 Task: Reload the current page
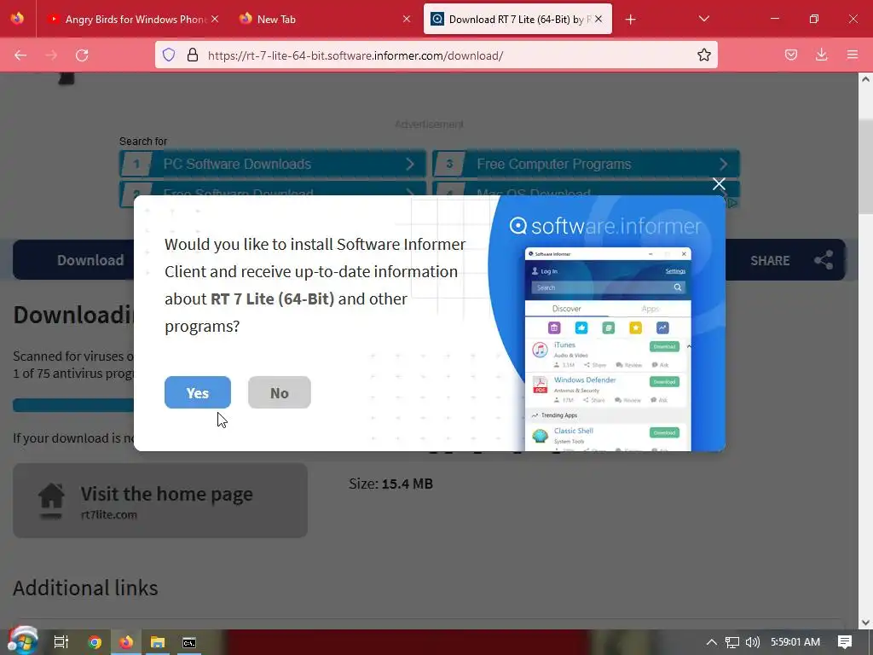click(83, 55)
